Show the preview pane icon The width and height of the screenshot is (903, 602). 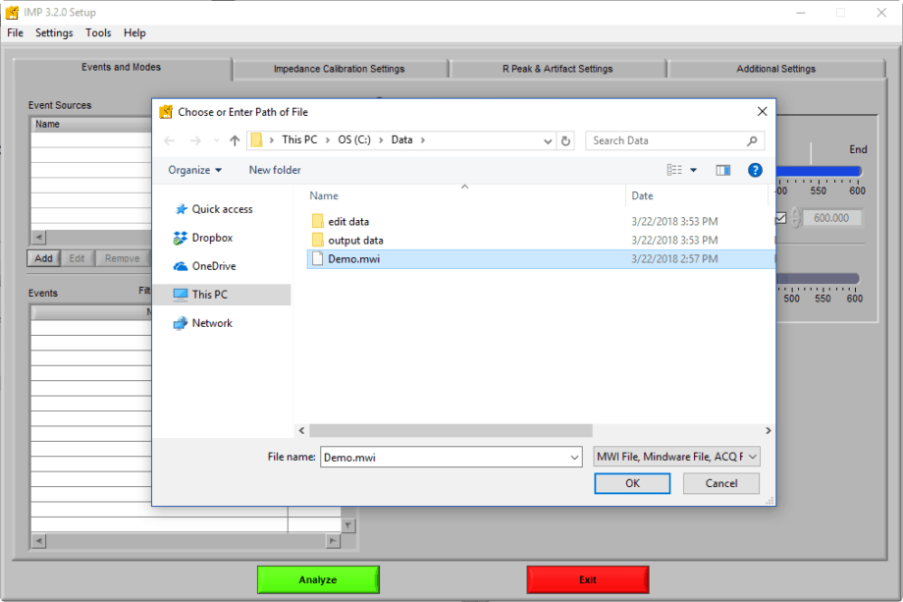(x=723, y=170)
